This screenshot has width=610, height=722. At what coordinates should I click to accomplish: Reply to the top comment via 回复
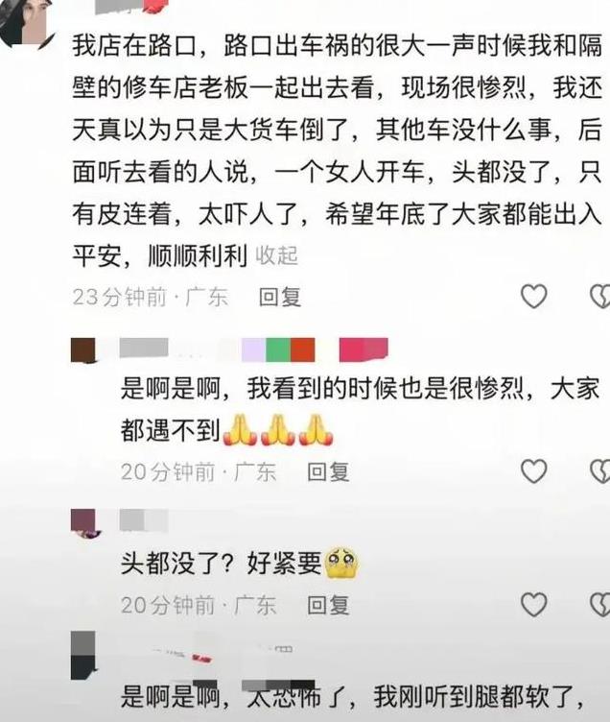coord(280,297)
